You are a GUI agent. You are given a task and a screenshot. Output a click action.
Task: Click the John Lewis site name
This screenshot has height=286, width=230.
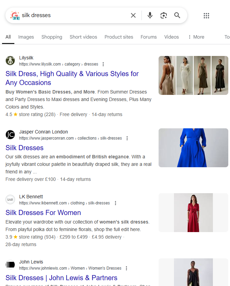point(31,262)
